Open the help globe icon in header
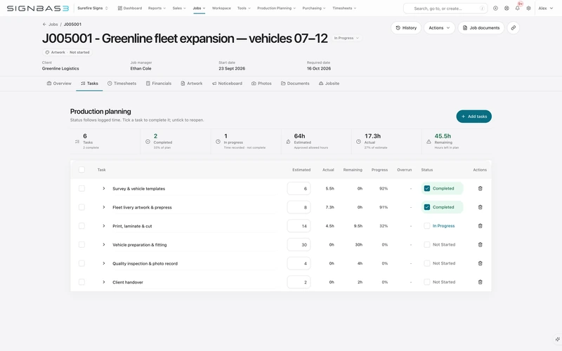Viewport: 562px width, 351px height. pos(507,8)
